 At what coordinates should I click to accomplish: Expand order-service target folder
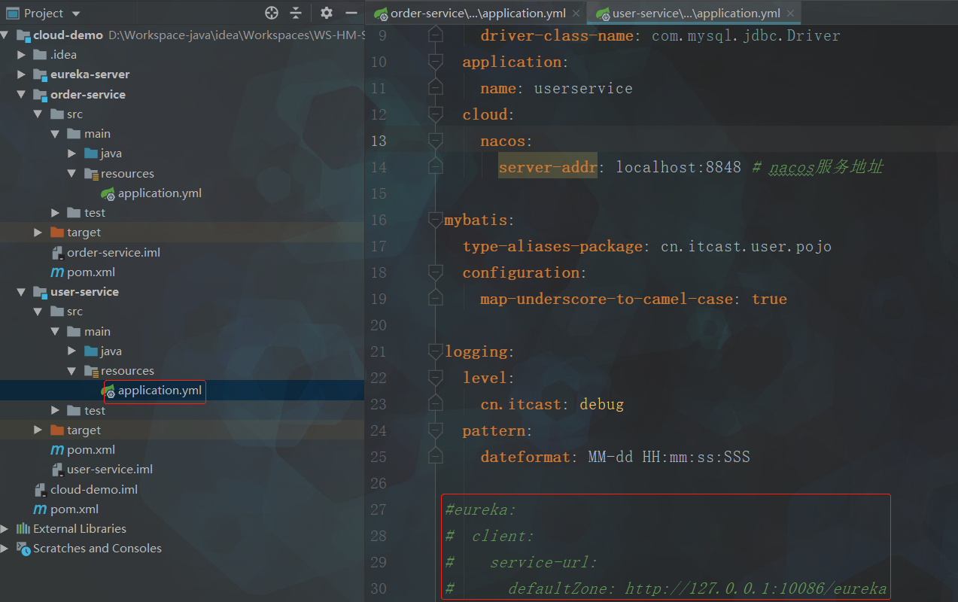click(38, 233)
